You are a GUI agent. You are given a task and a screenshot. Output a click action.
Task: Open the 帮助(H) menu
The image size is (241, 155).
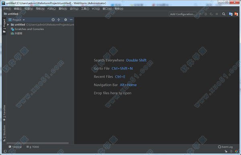tap(119, 9)
